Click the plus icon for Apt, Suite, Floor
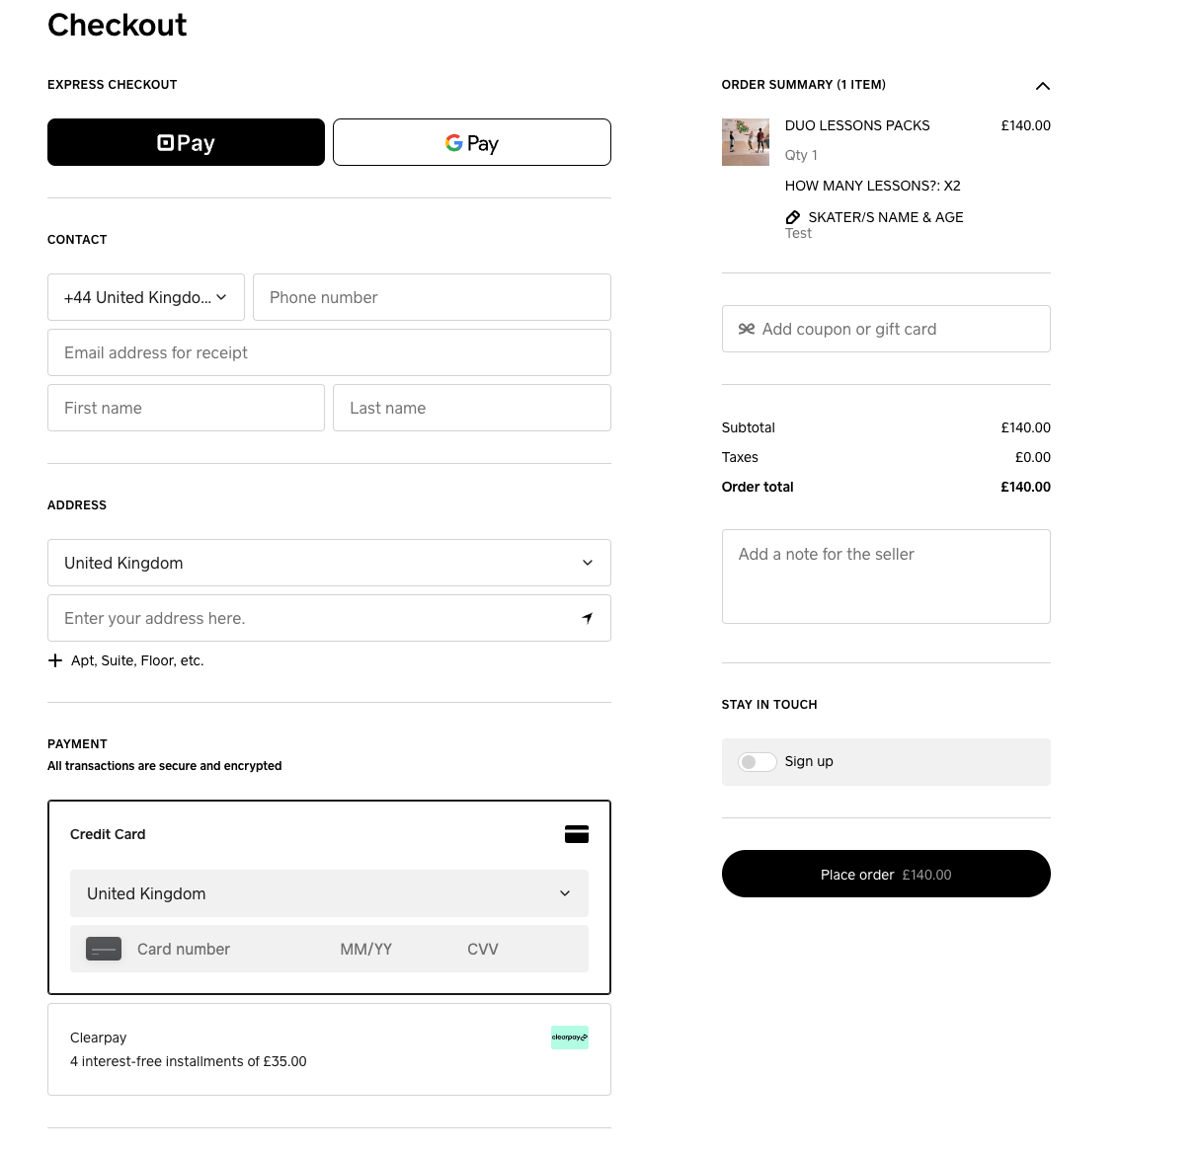Image resolution: width=1198 pixels, height=1154 pixels. click(55, 660)
